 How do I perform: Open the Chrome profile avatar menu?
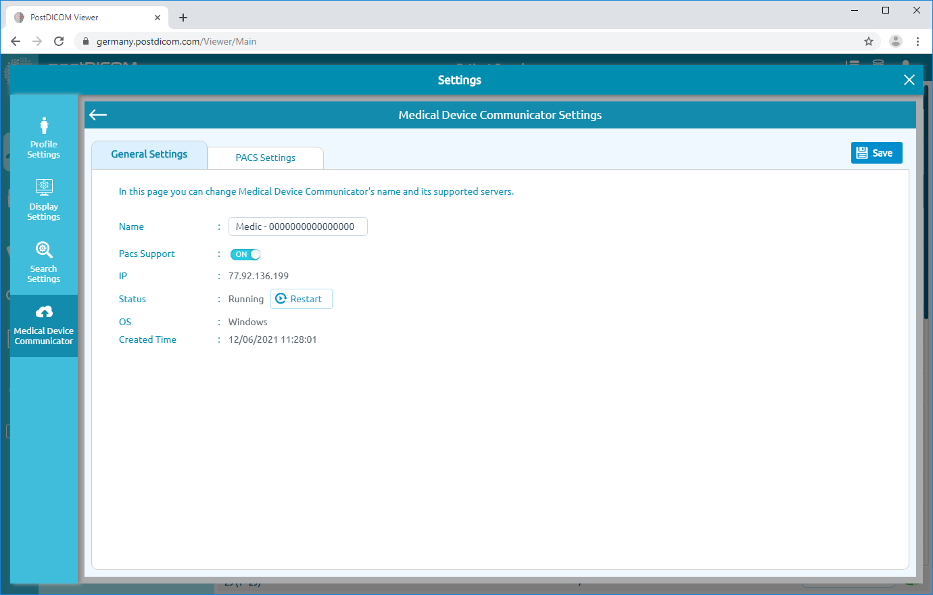click(896, 41)
